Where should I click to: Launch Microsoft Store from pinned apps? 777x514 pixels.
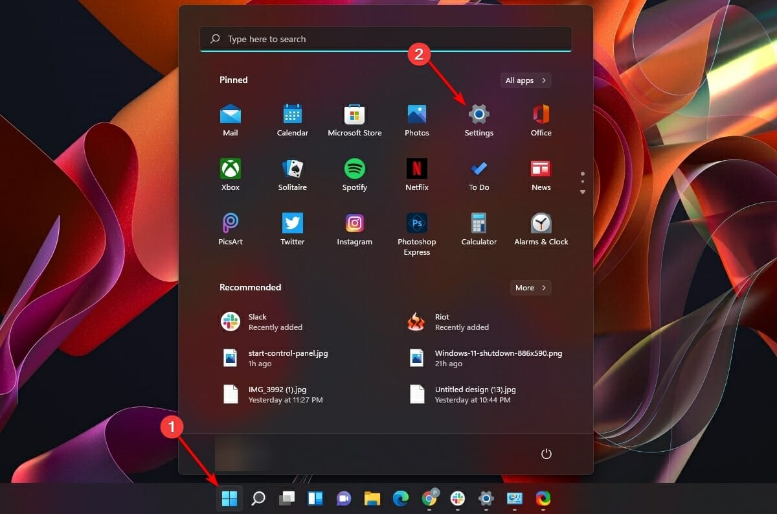point(355,121)
